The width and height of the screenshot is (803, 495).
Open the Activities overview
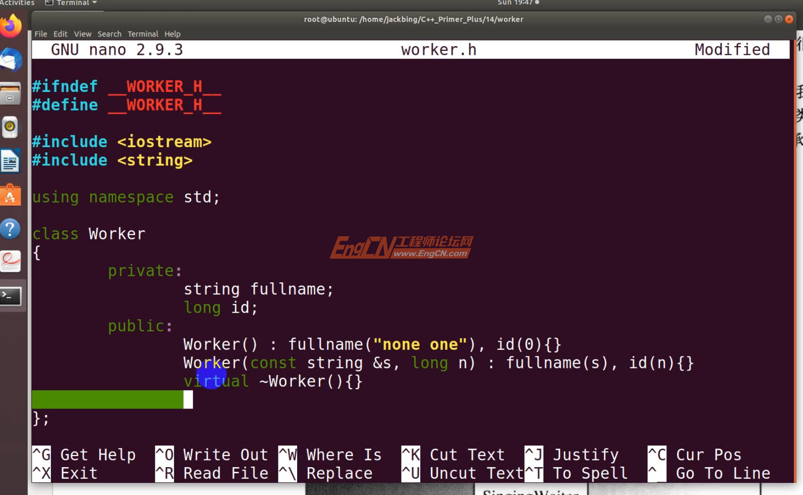pyautogui.click(x=18, y=2)
